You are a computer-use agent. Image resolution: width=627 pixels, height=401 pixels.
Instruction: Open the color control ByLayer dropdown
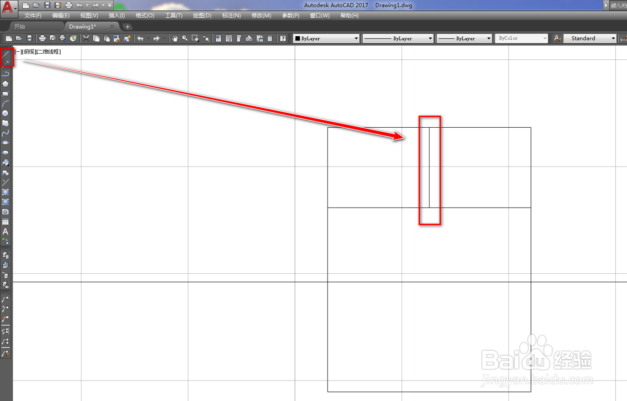(x=326, y=38)
